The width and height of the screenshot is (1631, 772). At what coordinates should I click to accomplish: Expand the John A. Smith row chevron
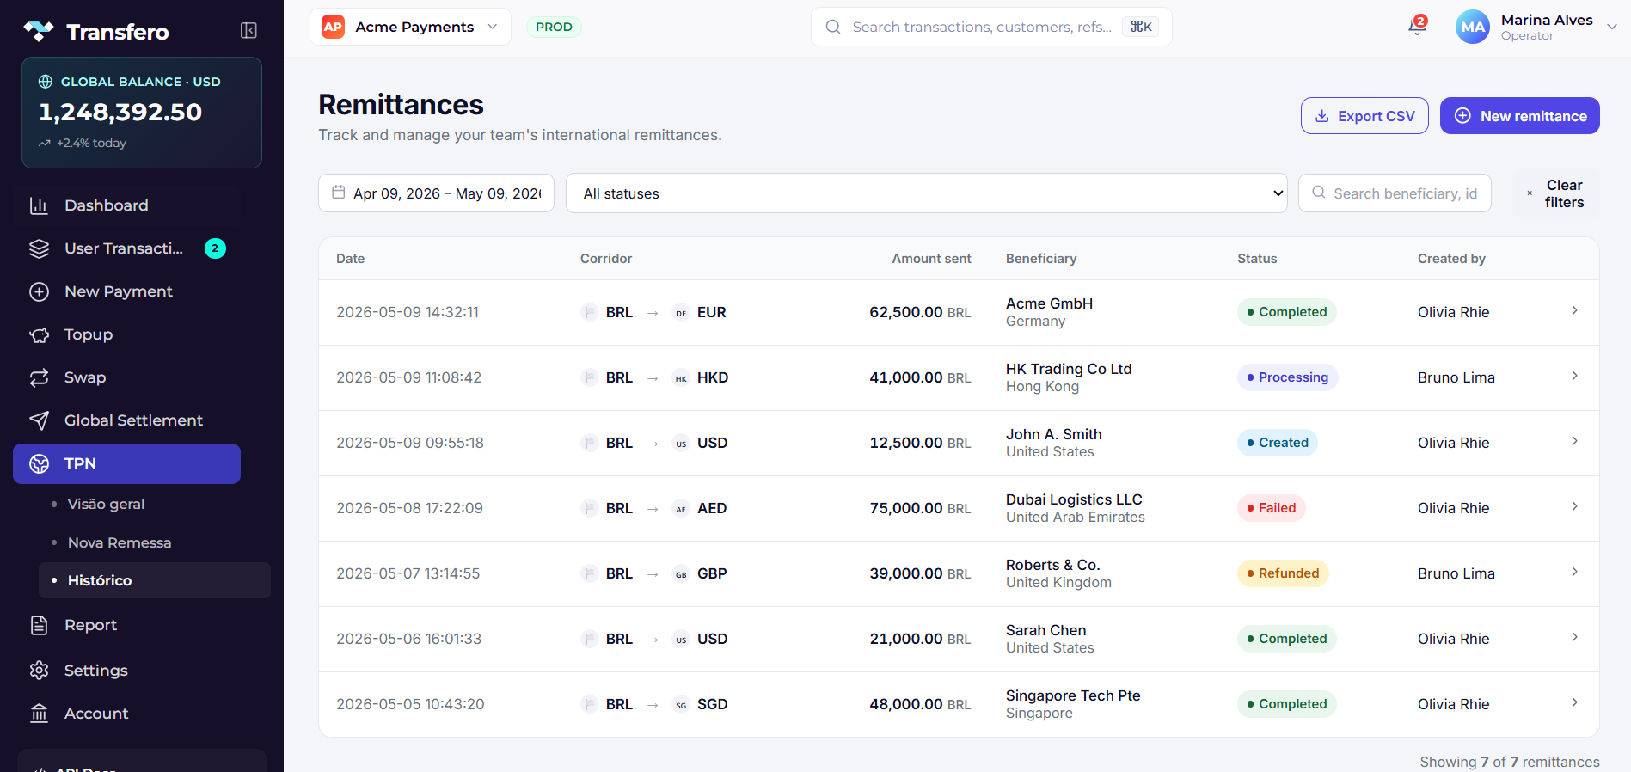tap(1574, 441)
